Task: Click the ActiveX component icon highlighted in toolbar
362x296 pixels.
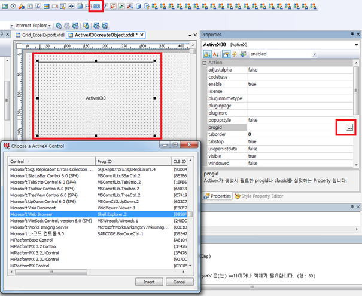Action: (x=96, y=6)
